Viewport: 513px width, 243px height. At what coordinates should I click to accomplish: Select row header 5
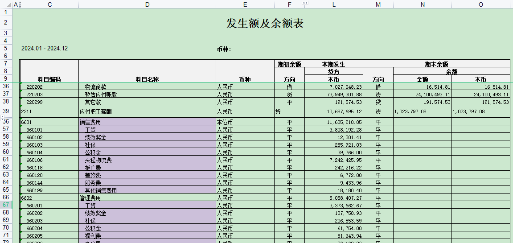pos(6,48)
